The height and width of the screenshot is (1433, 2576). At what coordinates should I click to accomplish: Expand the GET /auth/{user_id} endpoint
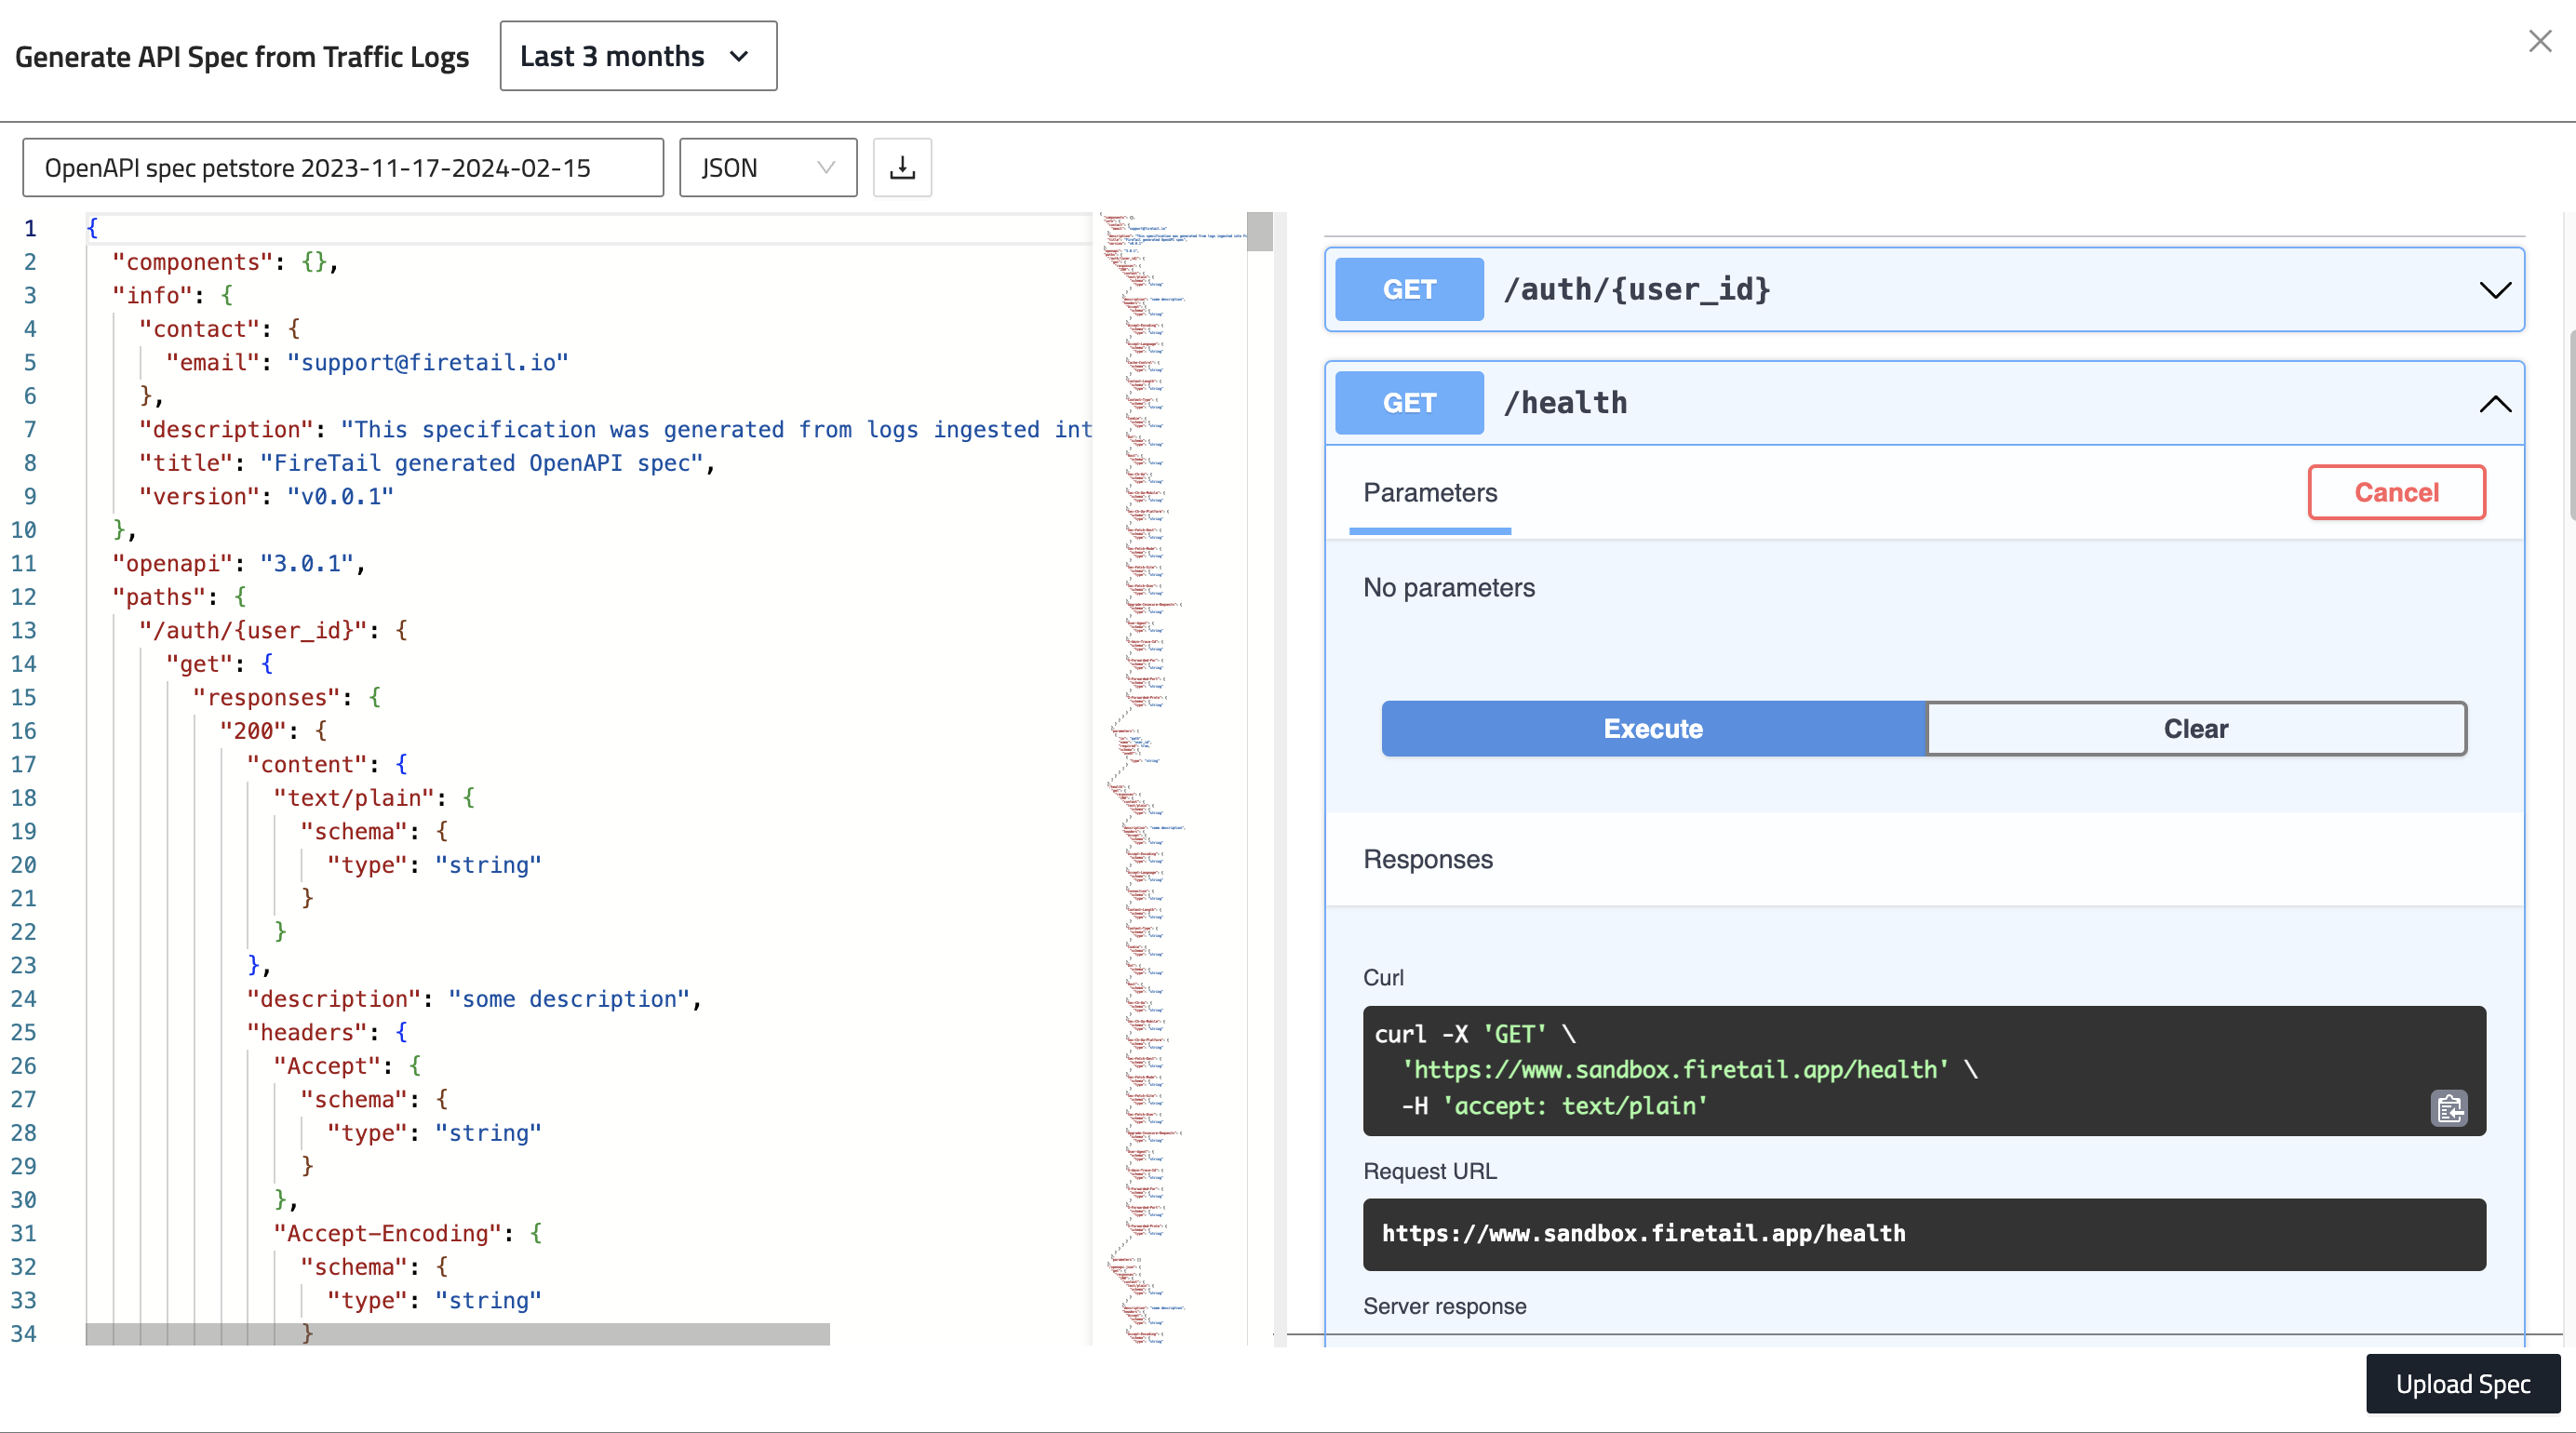(x=2494, y=290)
